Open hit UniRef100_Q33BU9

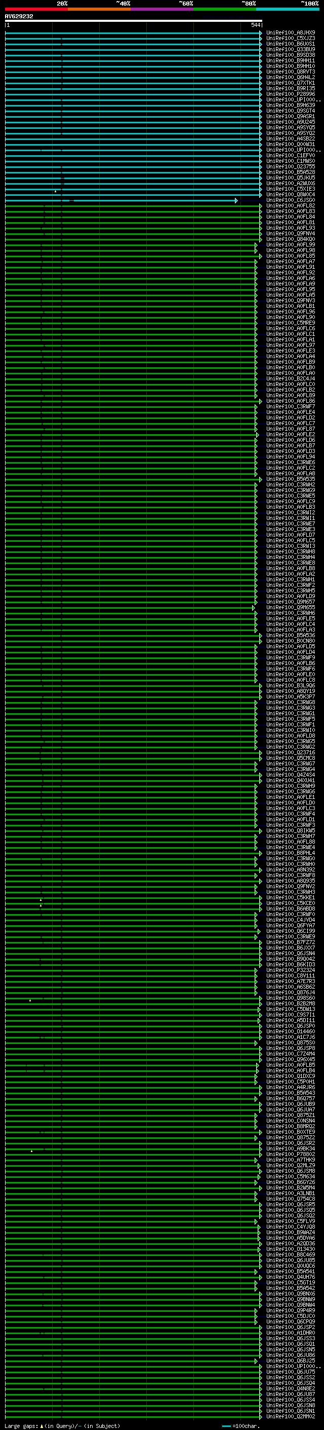pyautogui.click(x=291, y=49)
